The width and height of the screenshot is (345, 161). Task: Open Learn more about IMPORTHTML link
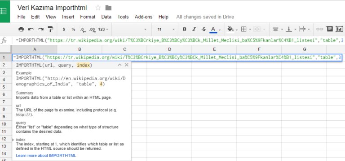pos(46,156)
